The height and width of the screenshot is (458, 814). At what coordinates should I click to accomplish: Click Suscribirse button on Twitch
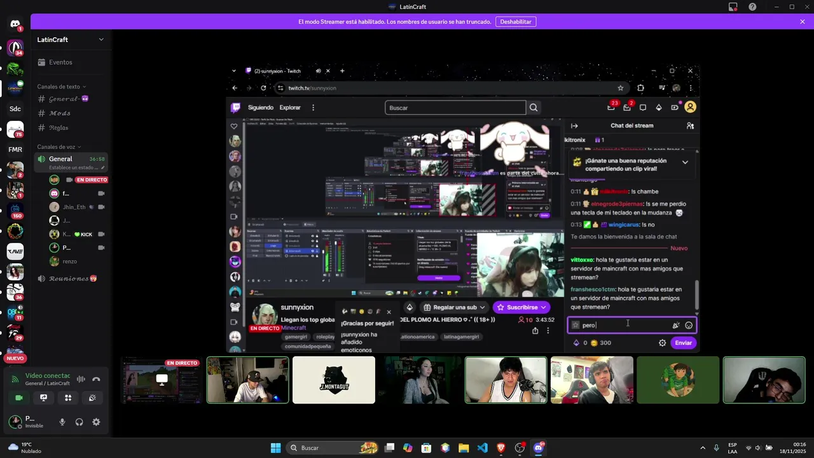pos(521,307)
